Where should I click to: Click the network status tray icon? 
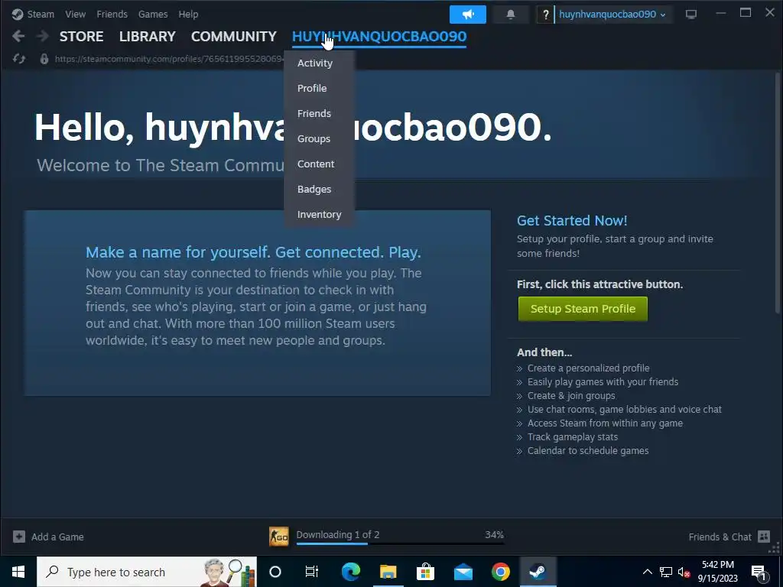(666, 572)
